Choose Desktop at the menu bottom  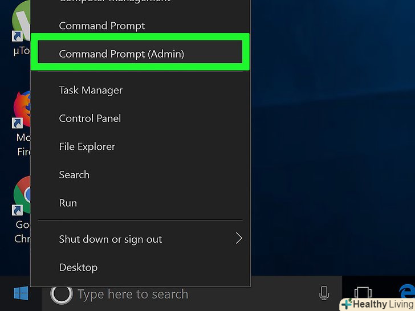(78, 267)
